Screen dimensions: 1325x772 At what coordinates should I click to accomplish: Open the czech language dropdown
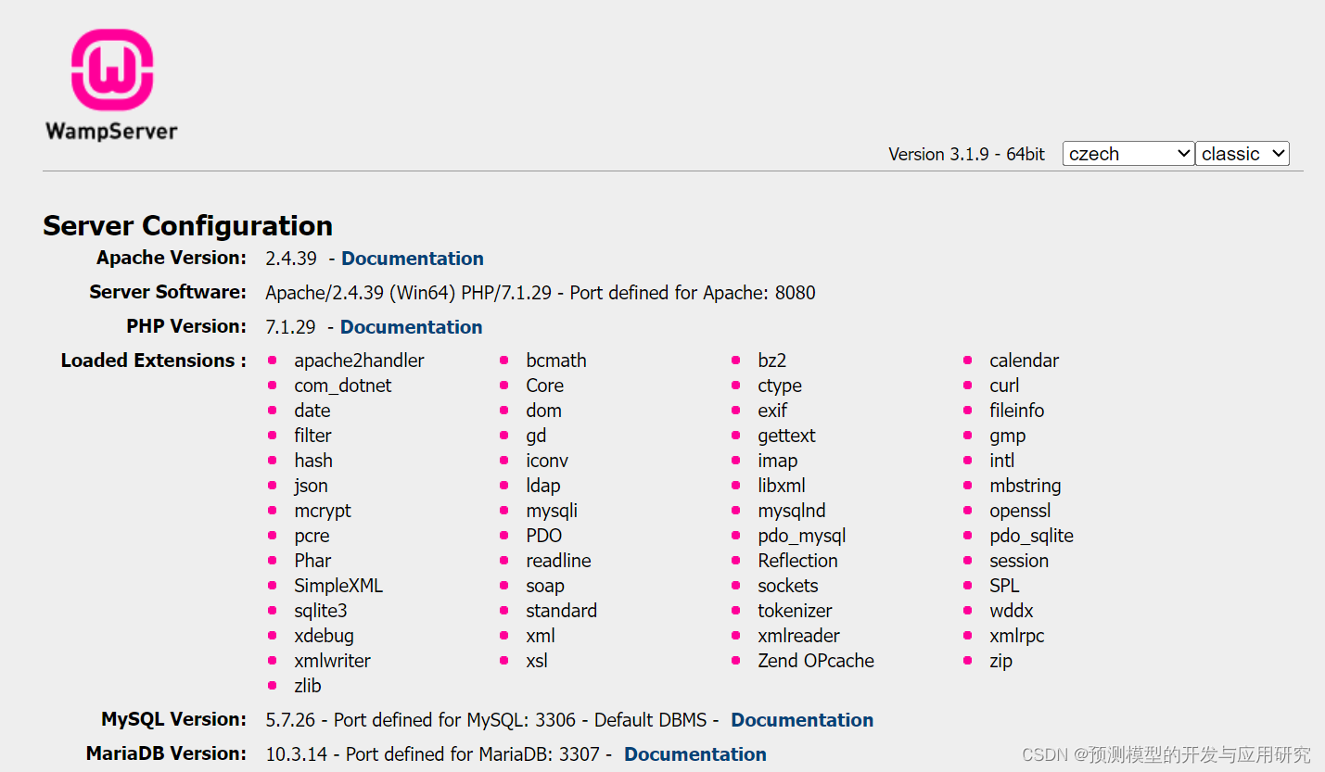point(1128,154)
